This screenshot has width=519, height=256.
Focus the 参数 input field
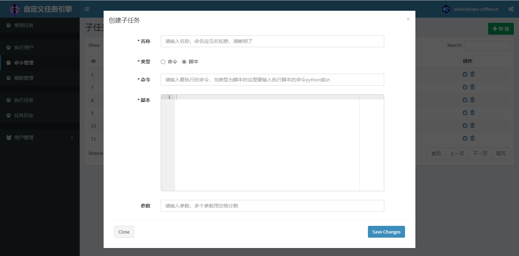[x=272, y=206]
